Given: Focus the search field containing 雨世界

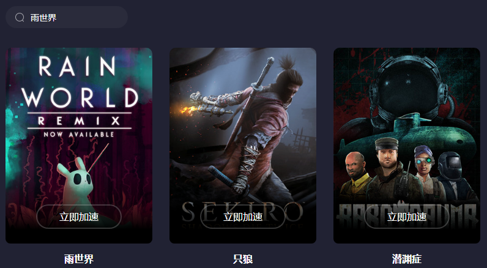Looking at the screenshot, I should pyautogui.click(x=67, y=17).
